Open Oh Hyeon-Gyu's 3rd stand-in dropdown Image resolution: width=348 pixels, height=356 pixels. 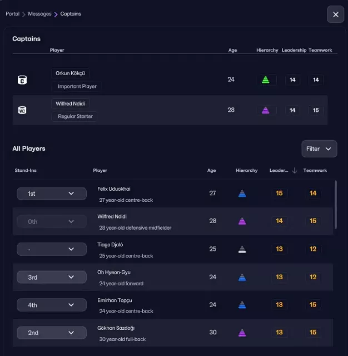(x=52, y=277)
